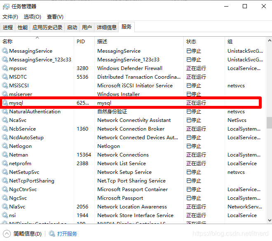The image size is (272, 241).
Task: Sort by the 组 column header
Action: tap(245, 42)
